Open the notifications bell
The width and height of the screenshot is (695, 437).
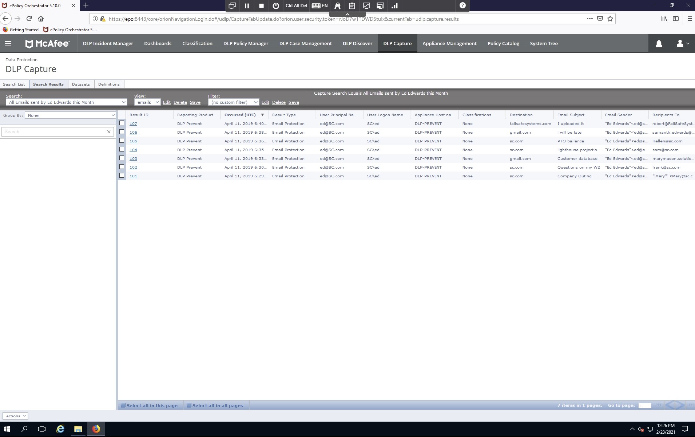click(659, 44)
